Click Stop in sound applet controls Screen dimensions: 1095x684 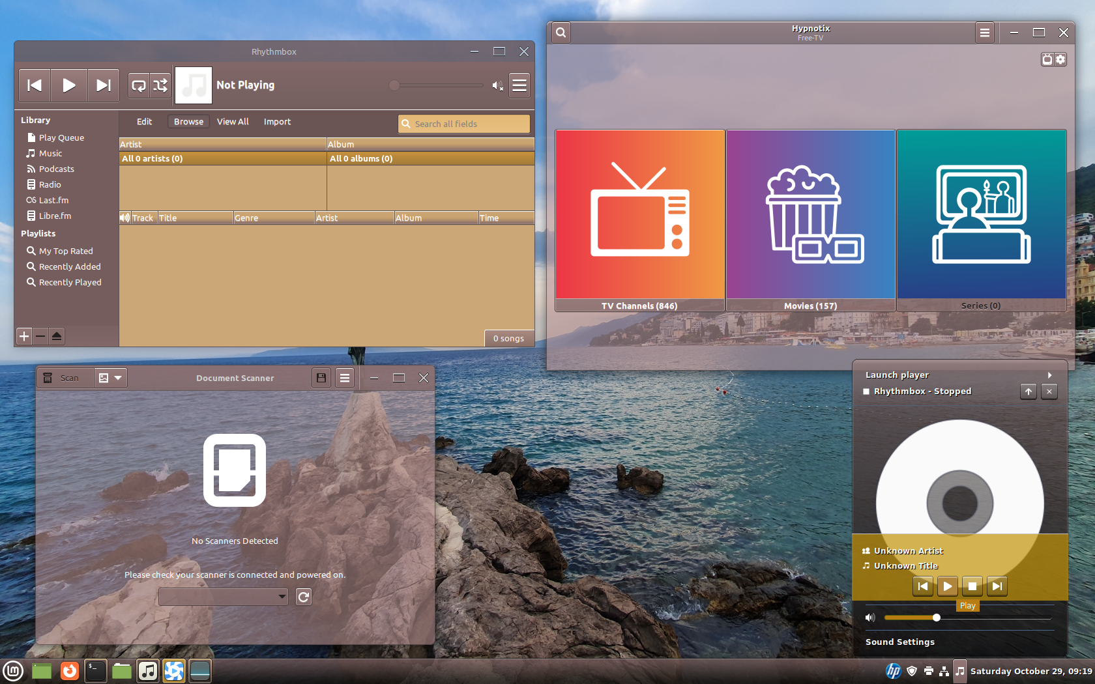[x=972, y=586]
